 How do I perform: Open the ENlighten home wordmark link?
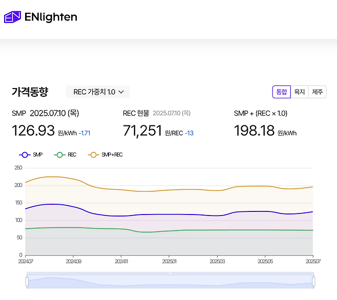point(51,17)
